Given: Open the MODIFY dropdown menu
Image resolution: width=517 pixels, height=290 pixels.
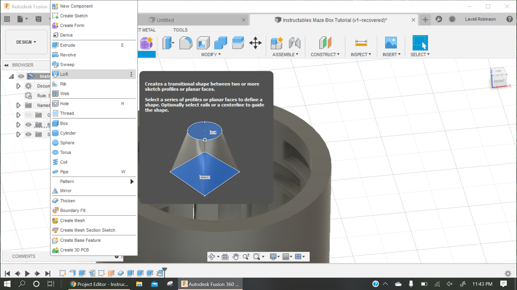Looking at the screenshot, I should click(211, 55).
